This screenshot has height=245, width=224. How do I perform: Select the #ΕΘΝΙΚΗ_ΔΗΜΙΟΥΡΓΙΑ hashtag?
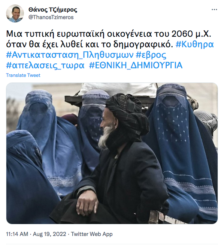(x=136, y=65)
